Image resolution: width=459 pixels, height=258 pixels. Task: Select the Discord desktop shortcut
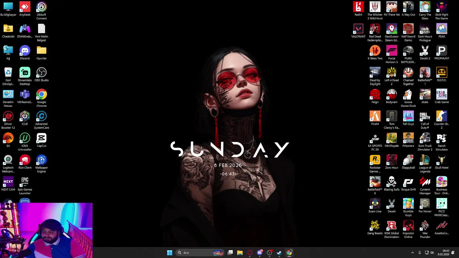tap(25, 53)
